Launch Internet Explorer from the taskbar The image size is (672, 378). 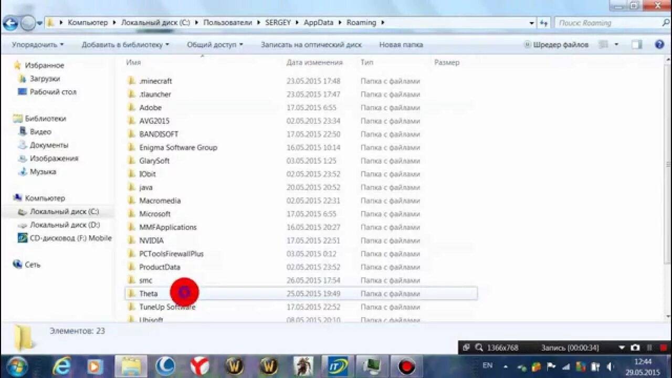[62, 366]
